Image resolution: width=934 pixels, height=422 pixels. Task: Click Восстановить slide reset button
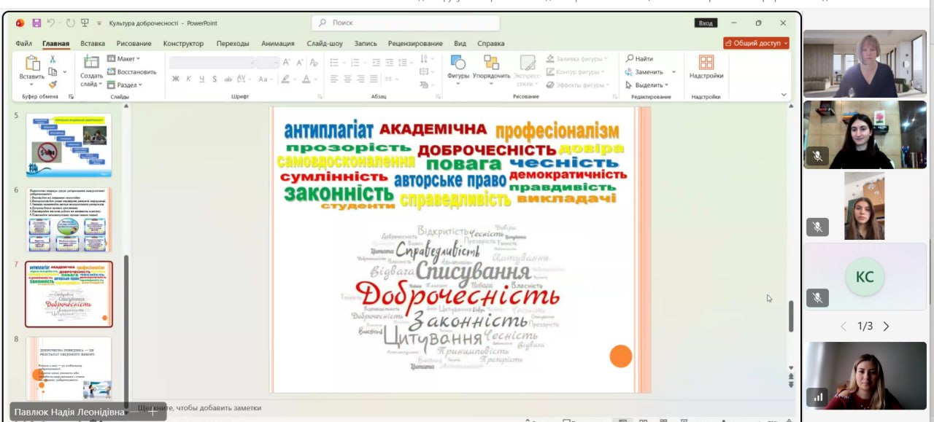click(131, 71)
